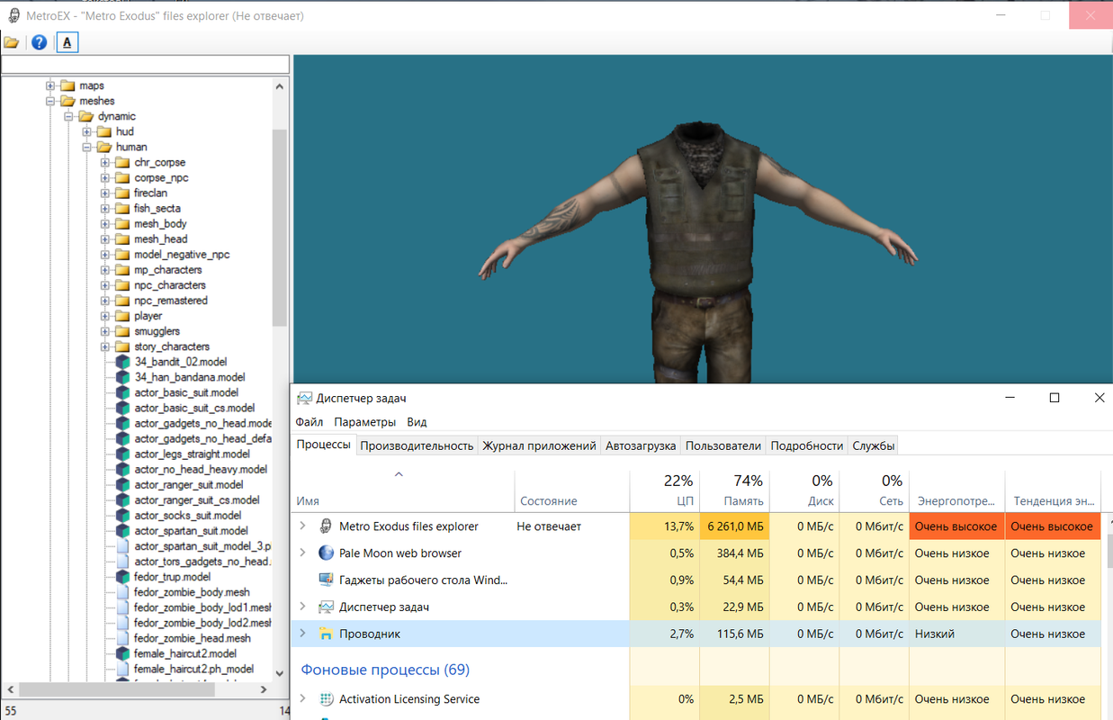Expand the fireclan folder

click(105, 193)
